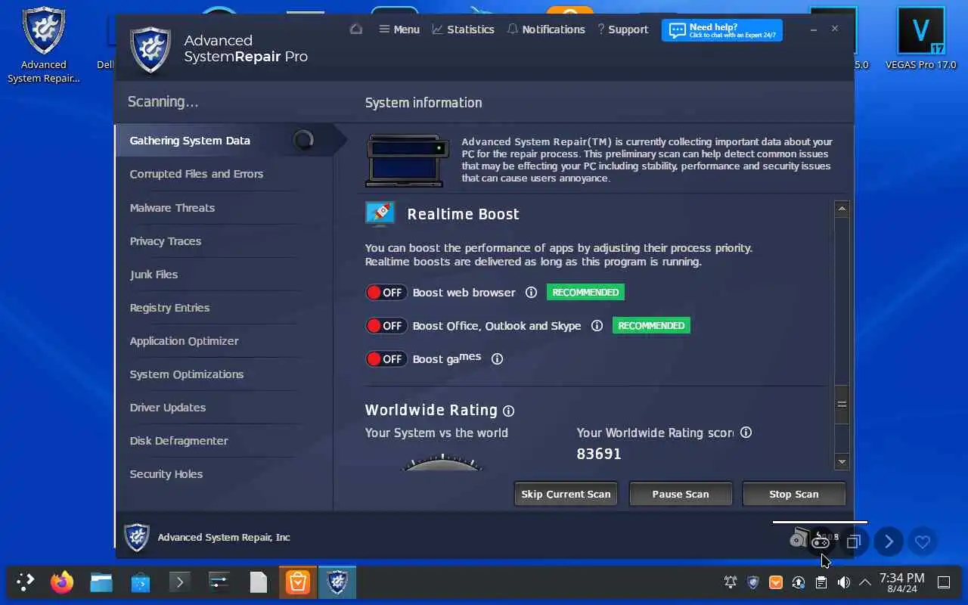Click RECOMMENDED badge for Office, Outlook and Skype
The image size is (968, 605).
(x=651, y=326)
